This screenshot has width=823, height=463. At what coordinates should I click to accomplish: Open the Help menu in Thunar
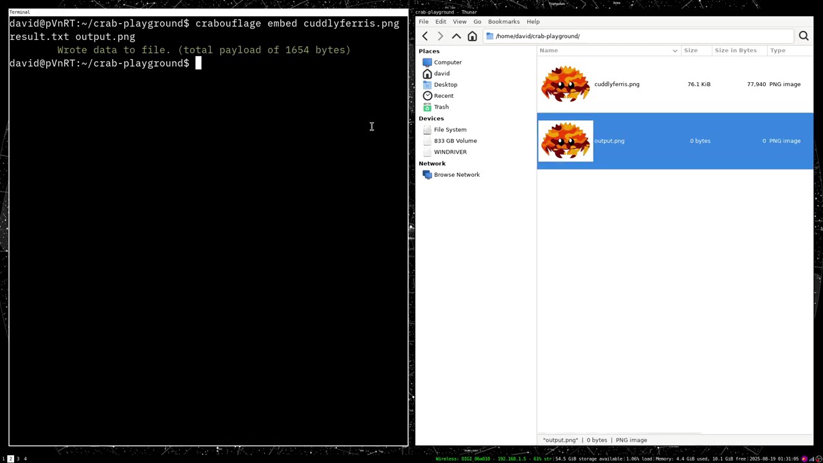(x=533, y=21)
